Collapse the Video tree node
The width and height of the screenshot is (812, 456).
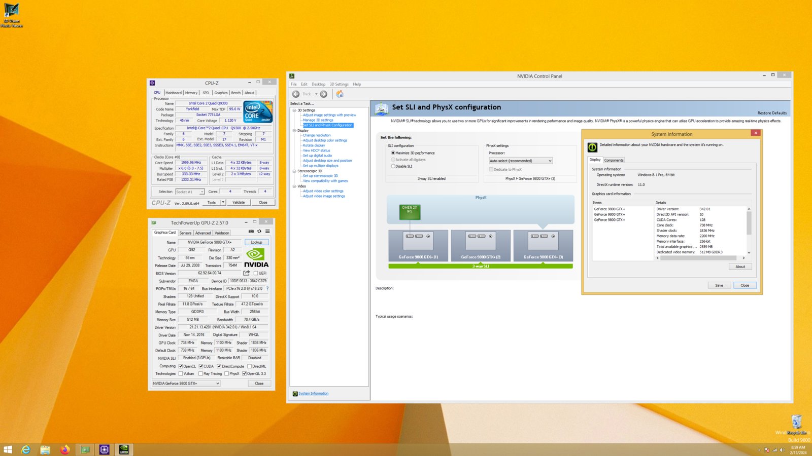pos(294,186)
